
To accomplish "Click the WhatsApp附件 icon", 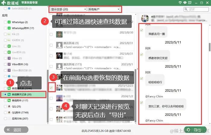I will [x=9, y=28].
